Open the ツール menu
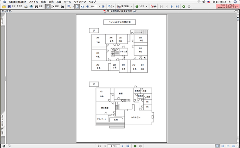240x148 pixels. [68, 2]
